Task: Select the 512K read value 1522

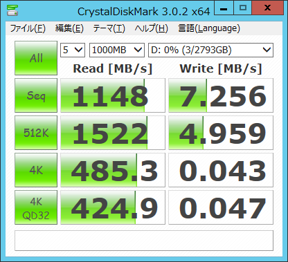Action: [x=113, y=133]
